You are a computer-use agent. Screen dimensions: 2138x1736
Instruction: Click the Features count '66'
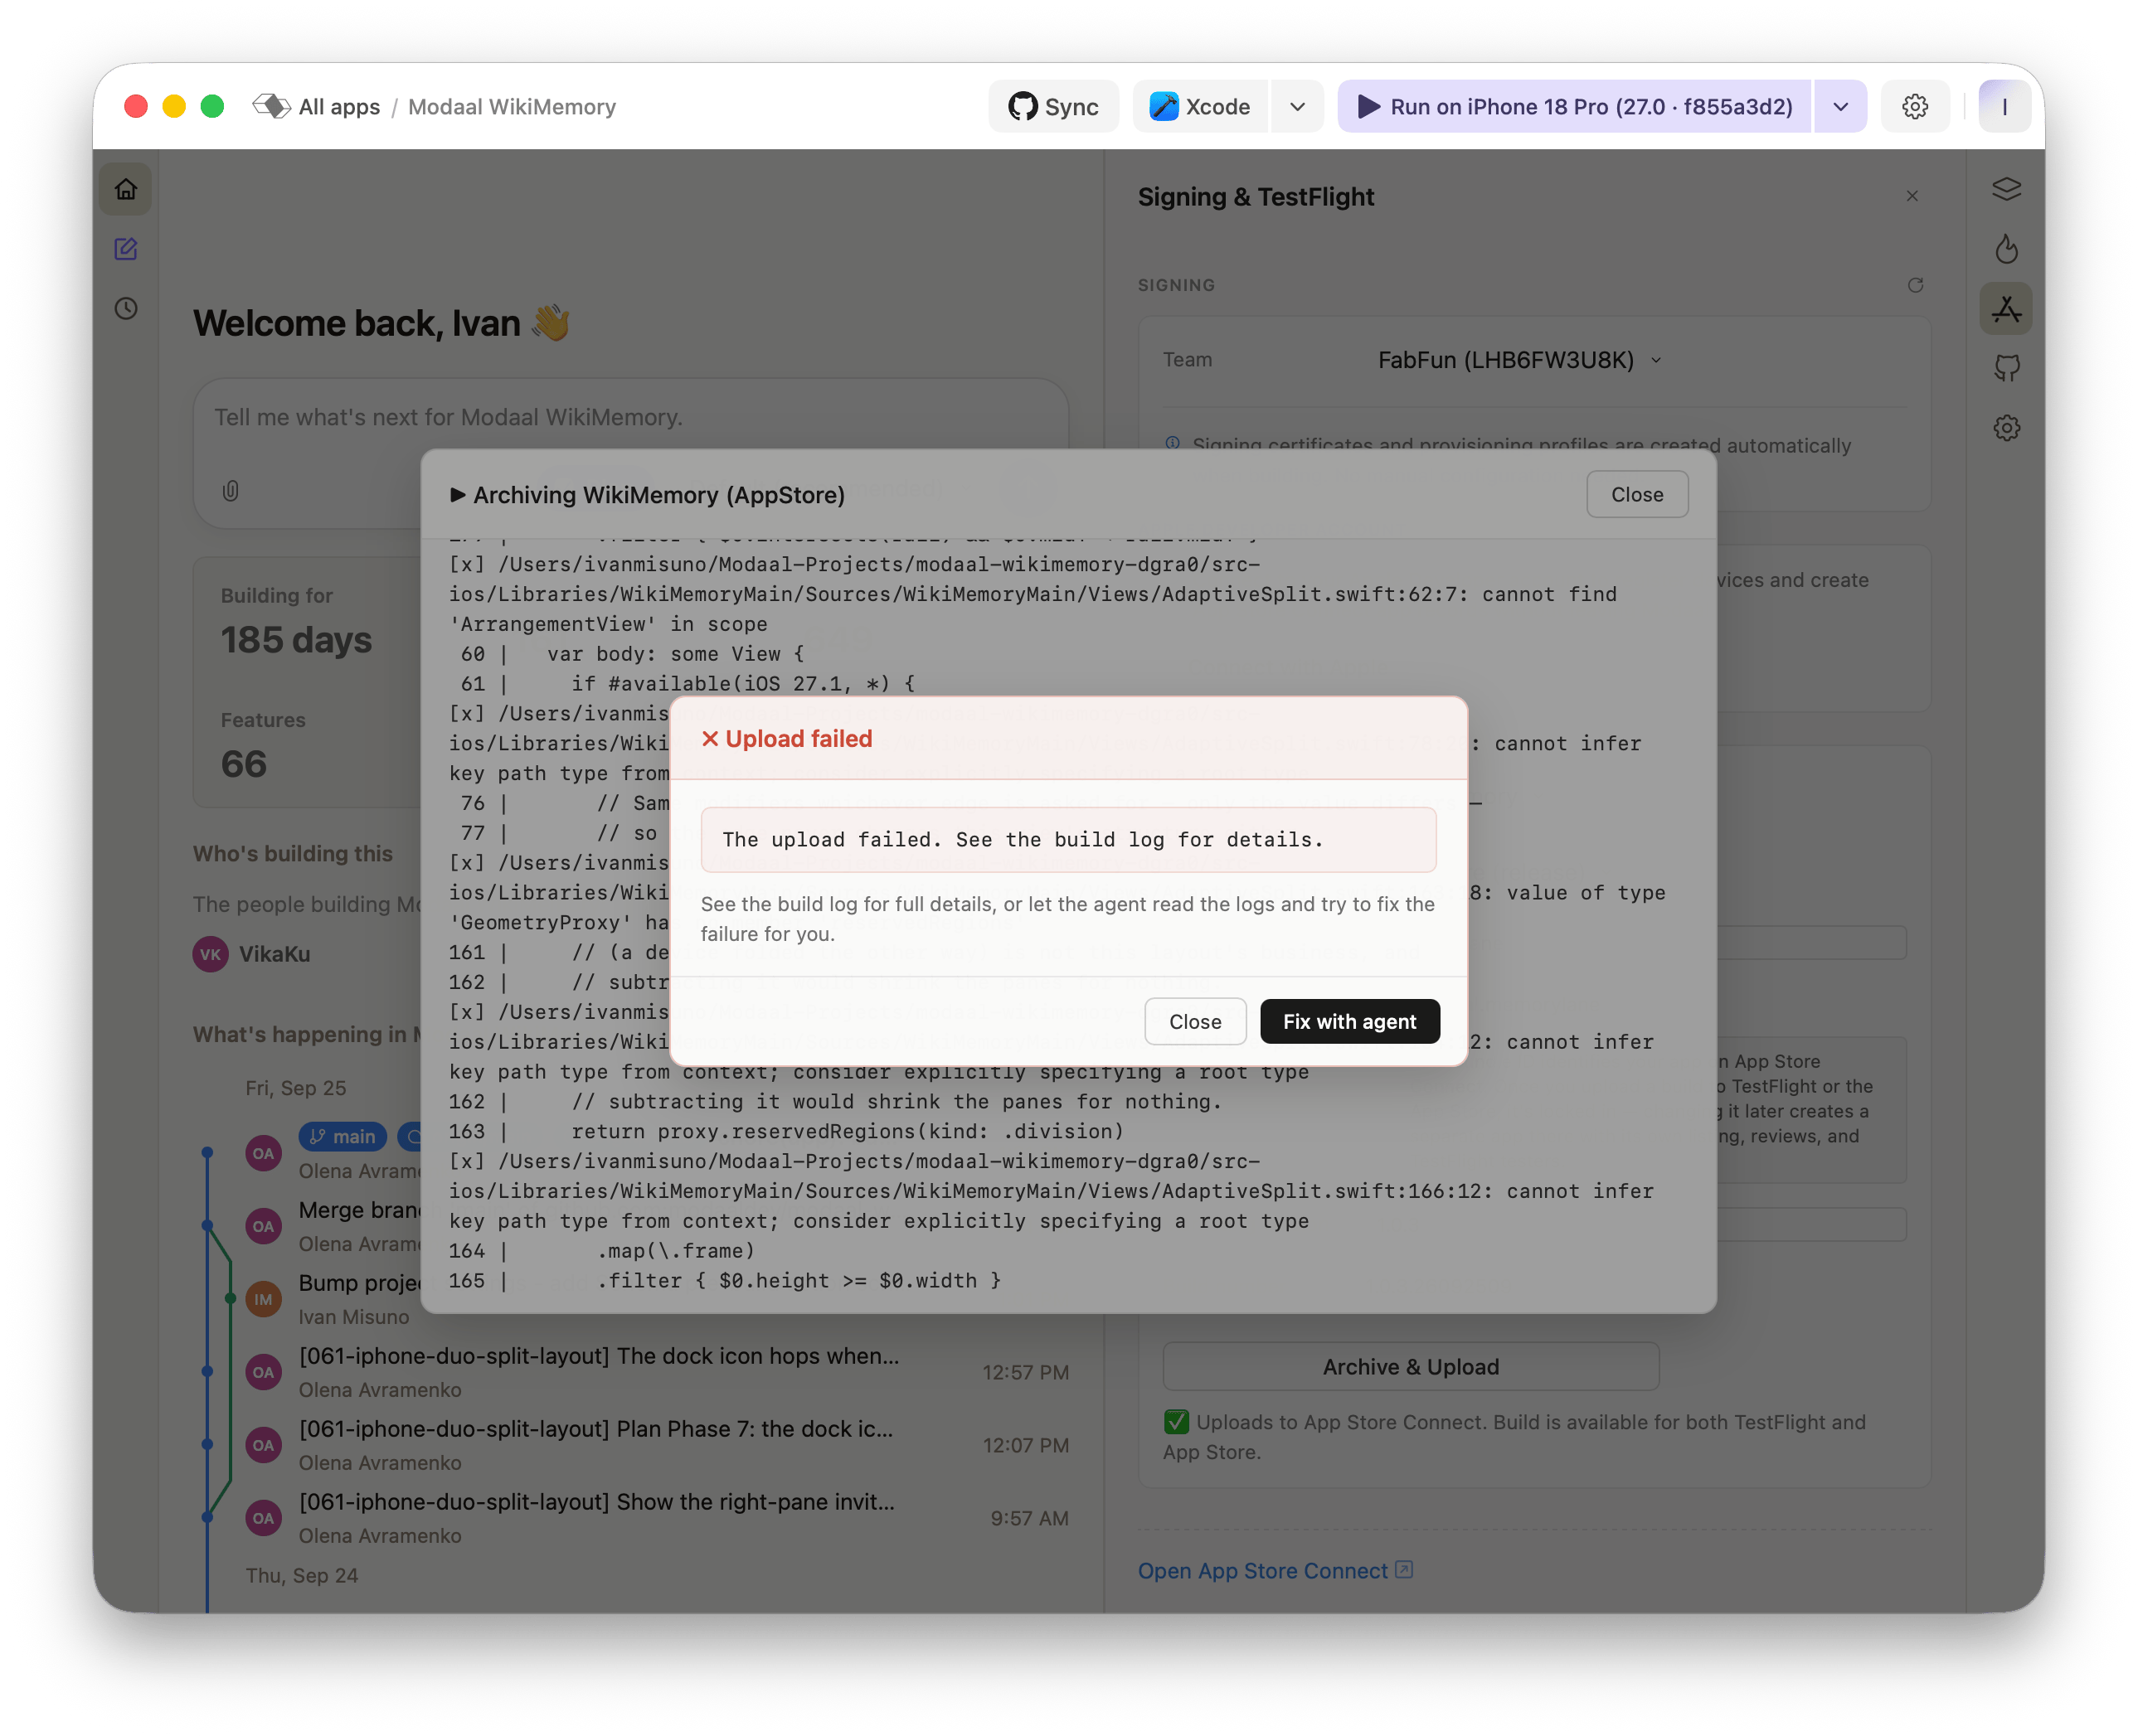[243, 765]
